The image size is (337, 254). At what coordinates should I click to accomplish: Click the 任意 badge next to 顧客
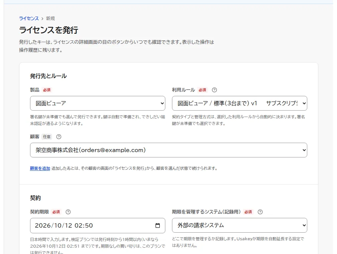pyautogui.click(x=47, y=137)
